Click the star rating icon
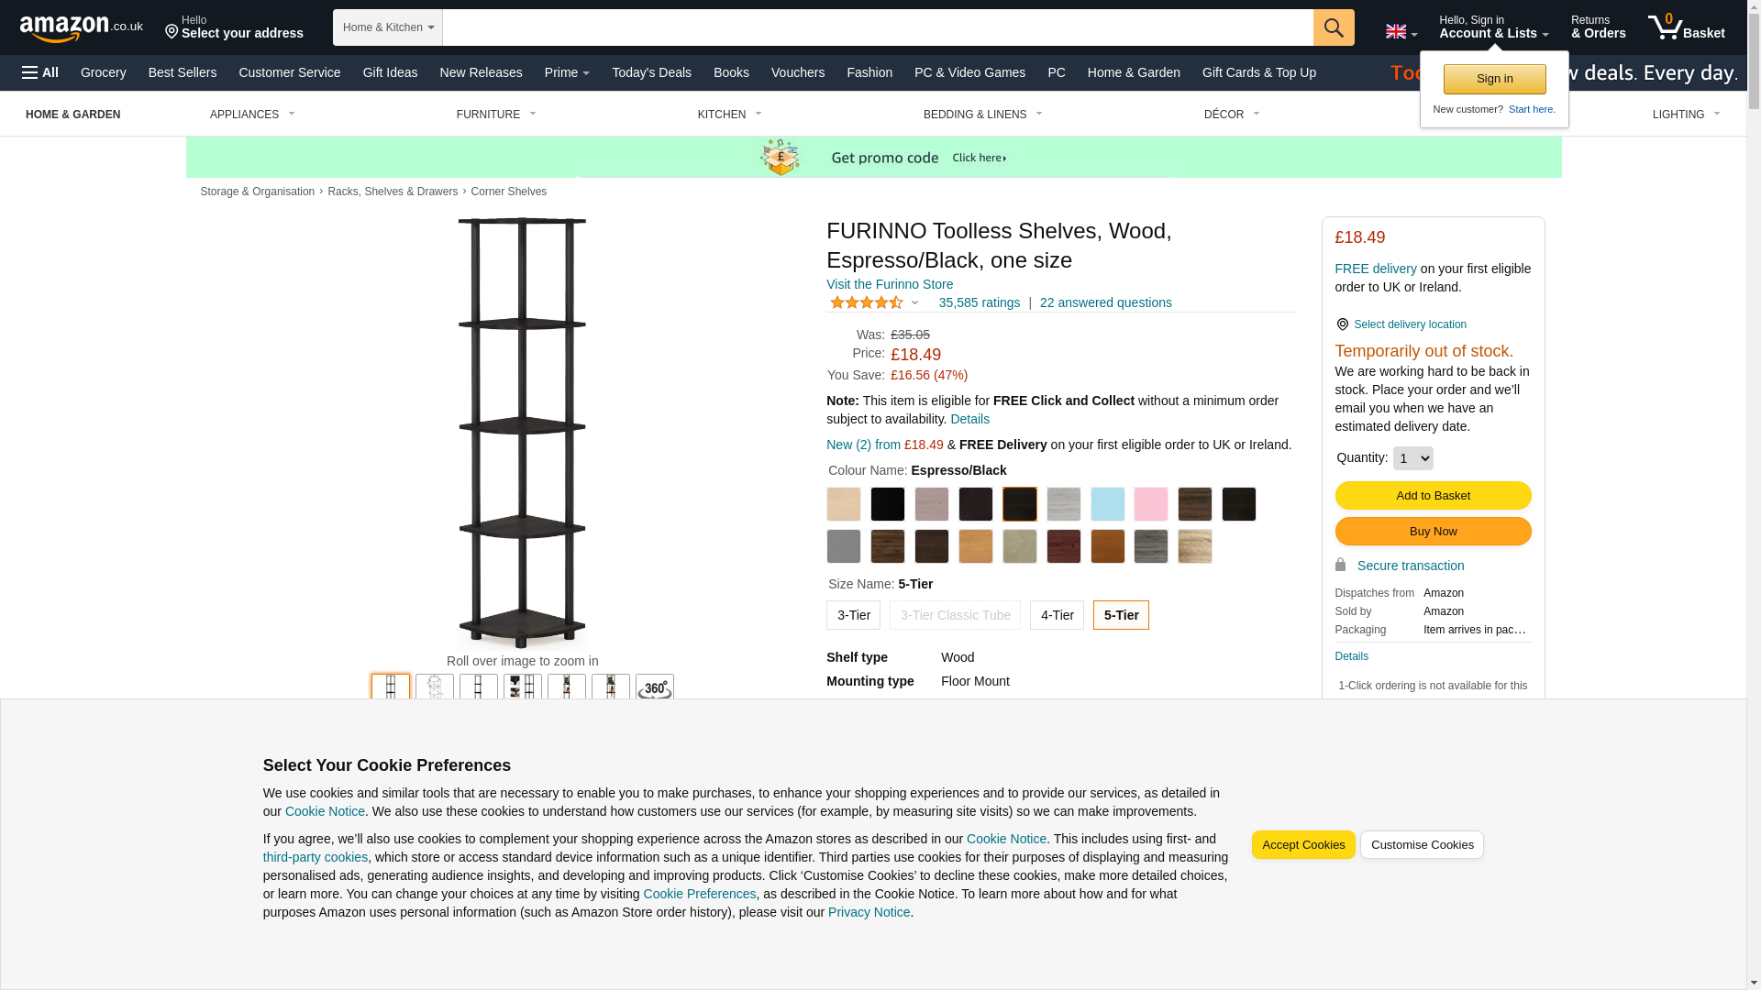The height and width of the screenshot is (990, 1761). pyautogui.click(x=866, y=302)
